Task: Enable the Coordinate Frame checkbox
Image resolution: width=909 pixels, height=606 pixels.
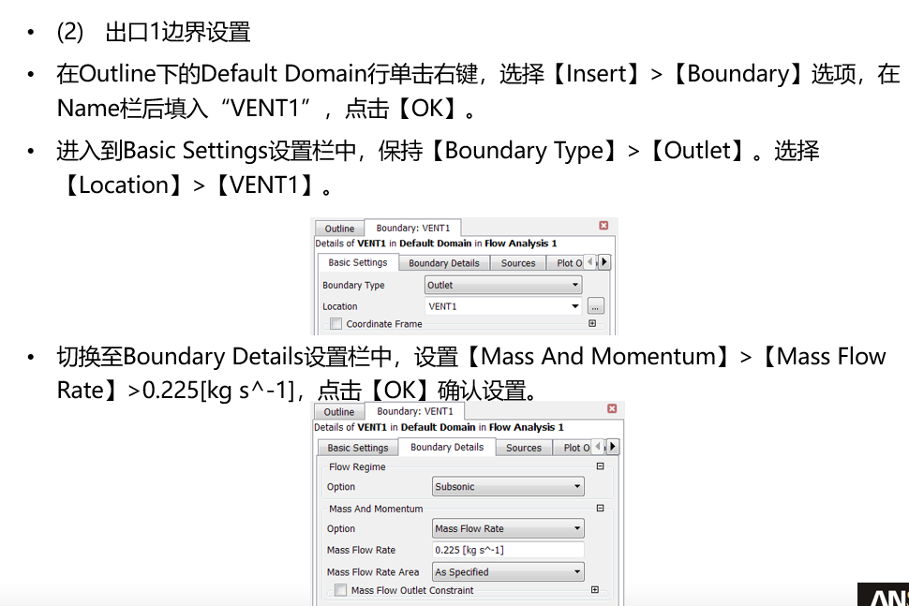Action: 335,323
